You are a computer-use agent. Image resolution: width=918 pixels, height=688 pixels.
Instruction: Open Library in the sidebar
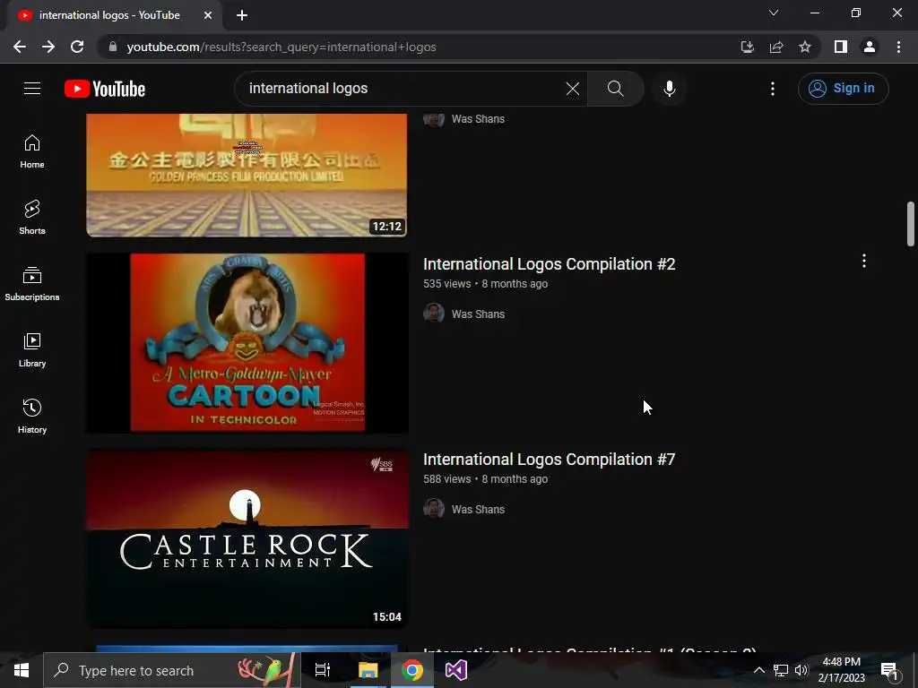(x=32, y=350)
